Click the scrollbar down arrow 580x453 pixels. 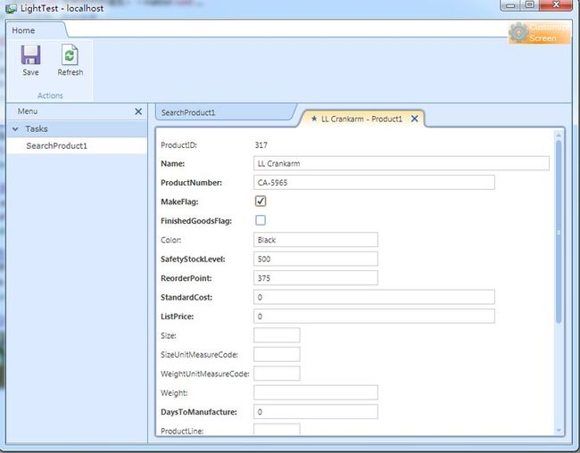pos(559,431)
